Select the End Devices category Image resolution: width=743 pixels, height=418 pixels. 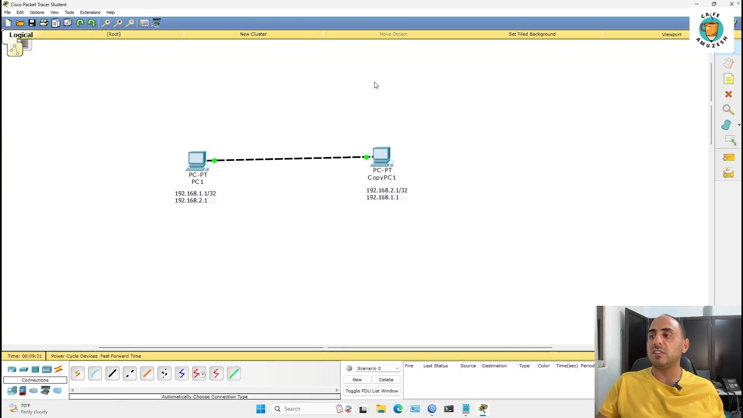[x=12, y=391]
